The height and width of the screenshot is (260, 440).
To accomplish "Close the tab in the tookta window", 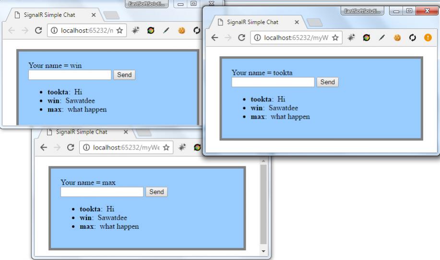I will click(x=297, y=22).
